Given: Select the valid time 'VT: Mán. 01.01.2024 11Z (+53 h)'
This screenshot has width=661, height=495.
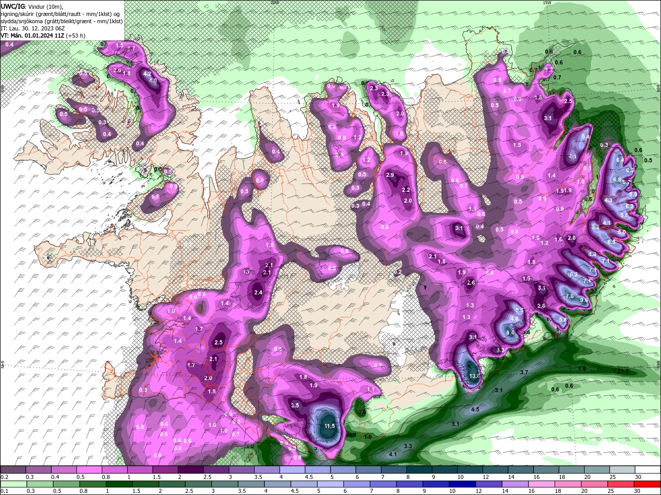Looking at the screenshot, I should [43, 36].
